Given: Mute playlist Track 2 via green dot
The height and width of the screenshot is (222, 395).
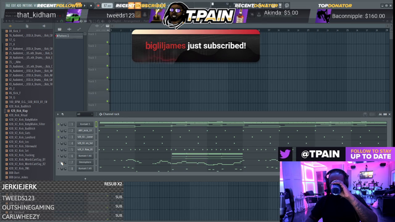Looking at the screenshot, I should click(107, 54).
